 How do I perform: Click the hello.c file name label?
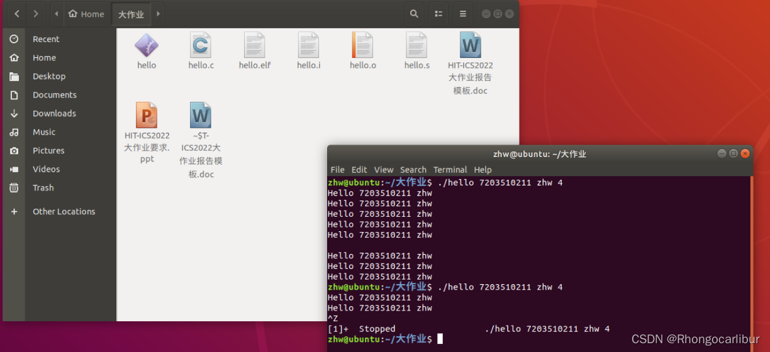click(201, 65)
